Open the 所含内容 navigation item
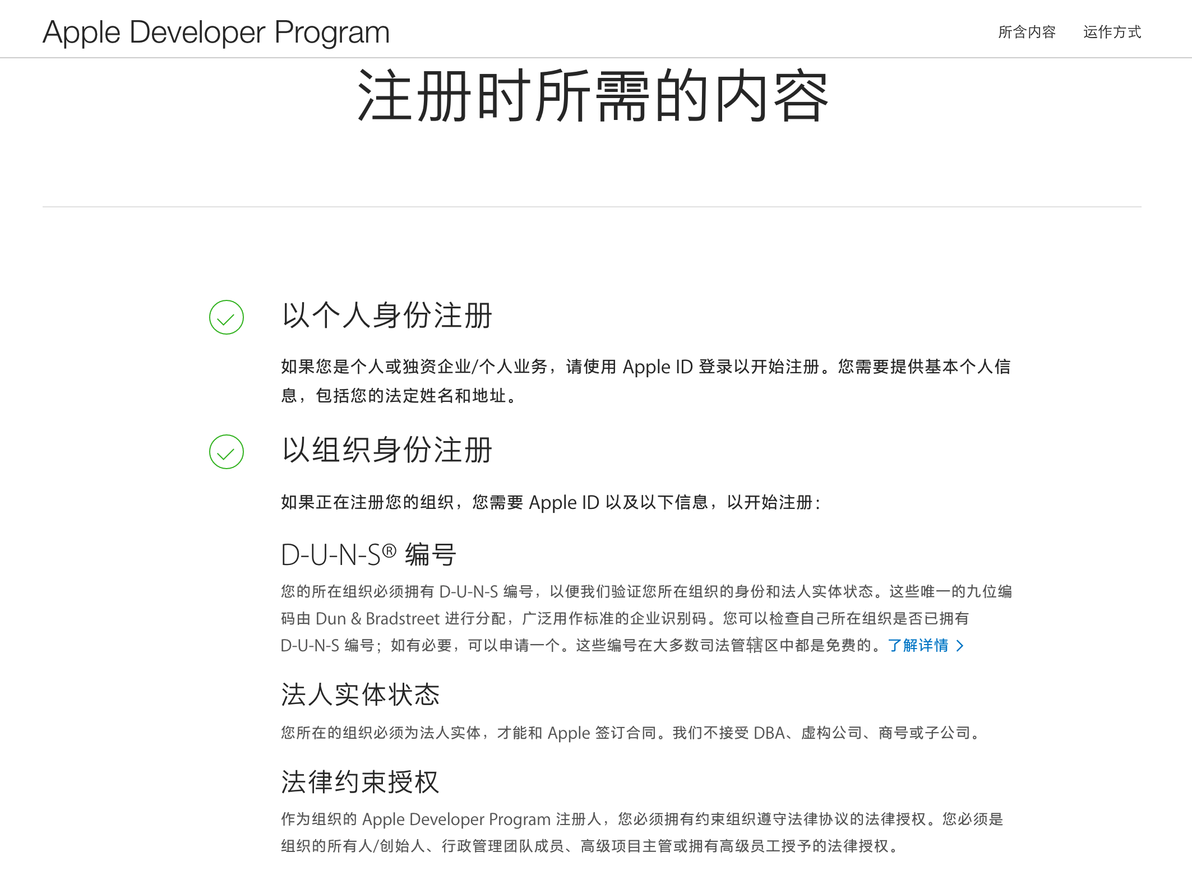Viewport: 1192px width, 880px height. pos(1027,32)
